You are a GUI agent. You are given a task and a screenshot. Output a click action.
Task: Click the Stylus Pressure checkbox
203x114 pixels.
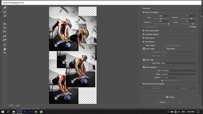(144, 27)
